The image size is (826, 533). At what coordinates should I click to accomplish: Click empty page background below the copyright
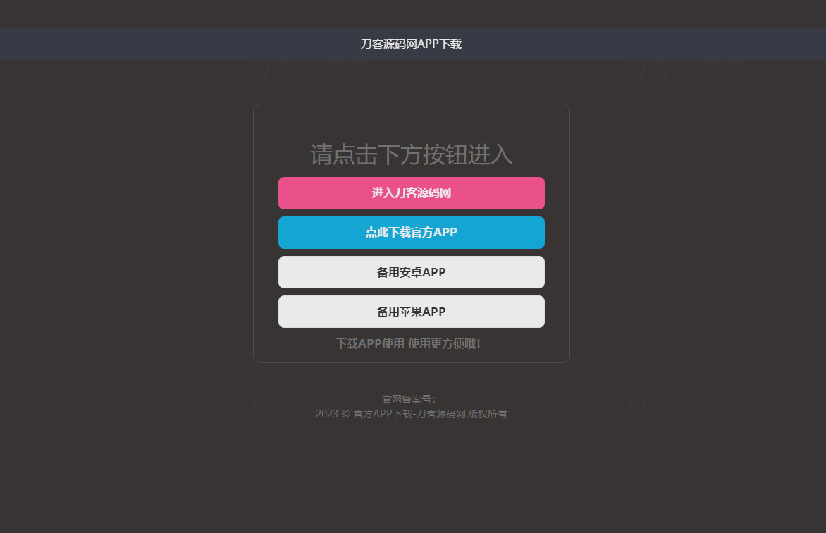tap(411, 479)
